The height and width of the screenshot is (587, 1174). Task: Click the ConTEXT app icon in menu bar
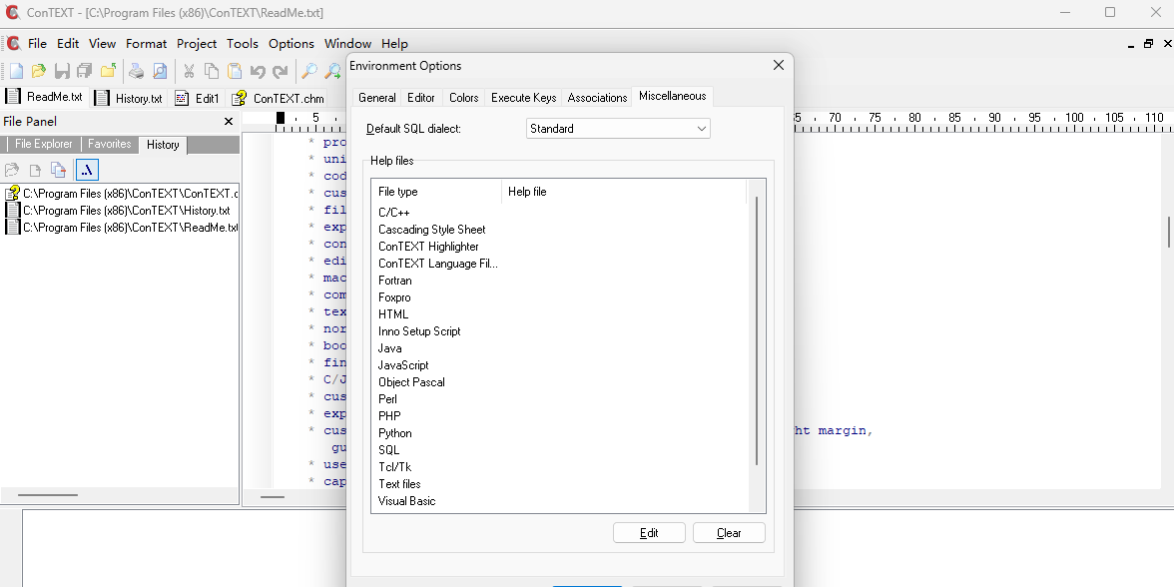[x=13, y=44]
